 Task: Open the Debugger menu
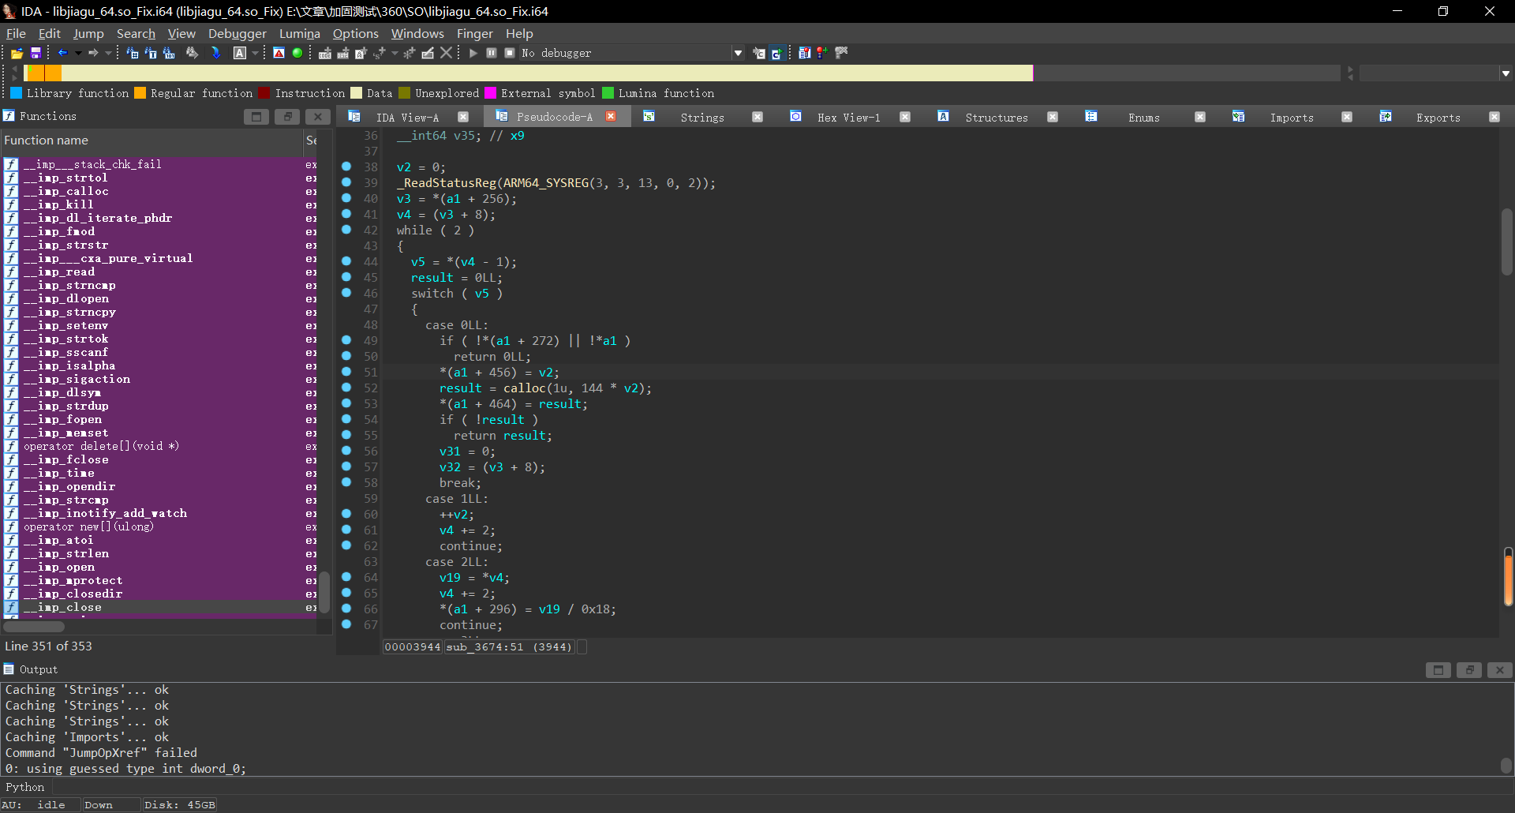pyautogui.click(x=238, y=33)
